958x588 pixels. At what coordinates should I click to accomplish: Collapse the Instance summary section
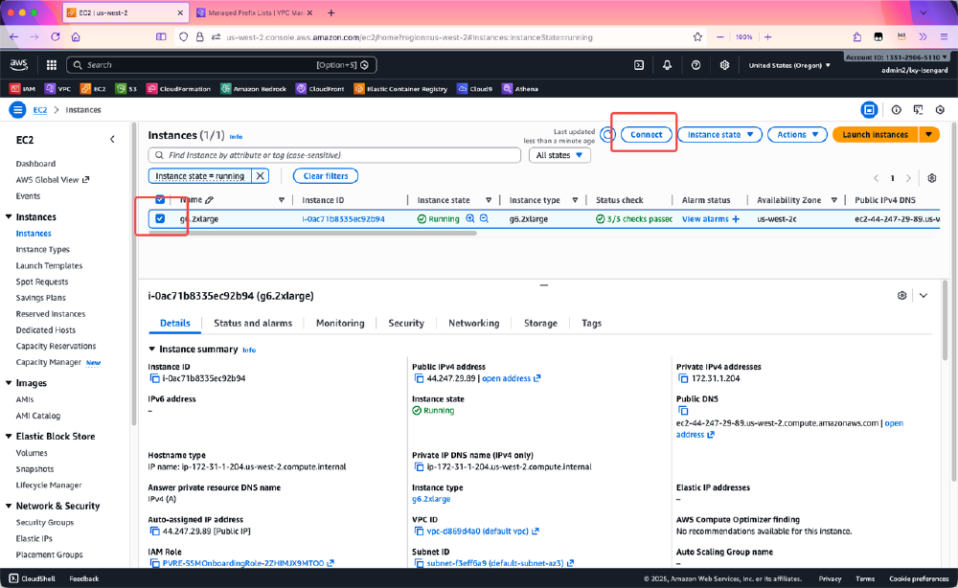152,350
